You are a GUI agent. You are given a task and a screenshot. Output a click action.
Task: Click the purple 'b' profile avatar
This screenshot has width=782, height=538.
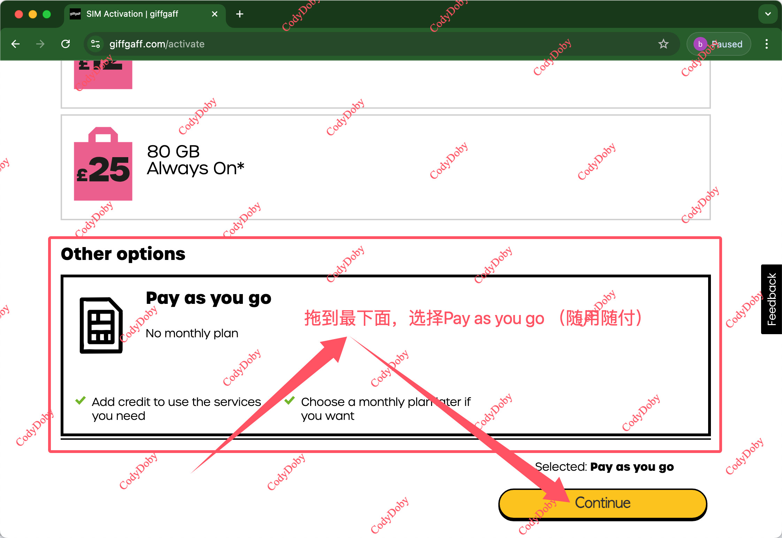[x=700, y=44]
